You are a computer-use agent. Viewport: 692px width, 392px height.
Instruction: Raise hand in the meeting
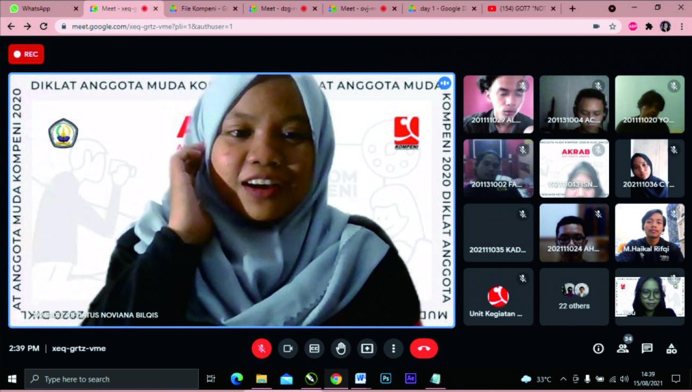341,348
